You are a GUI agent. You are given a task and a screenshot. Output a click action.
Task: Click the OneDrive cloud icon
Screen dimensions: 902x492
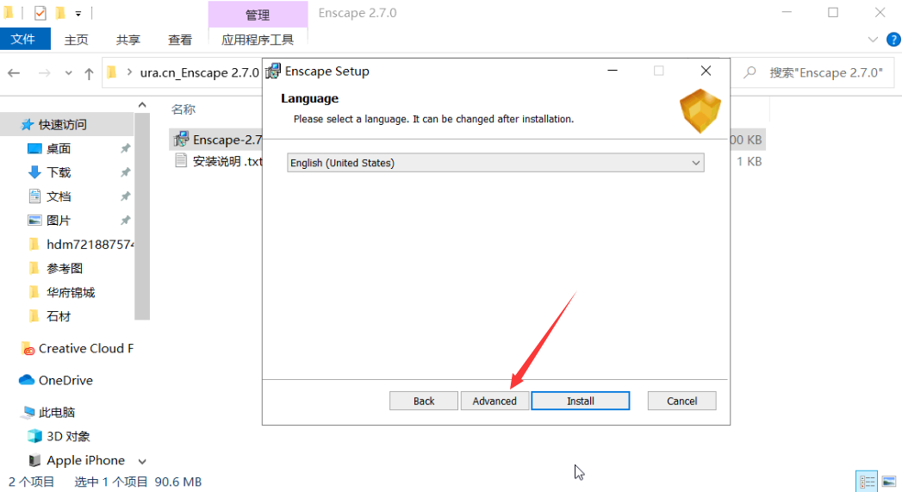coord(27,380)
